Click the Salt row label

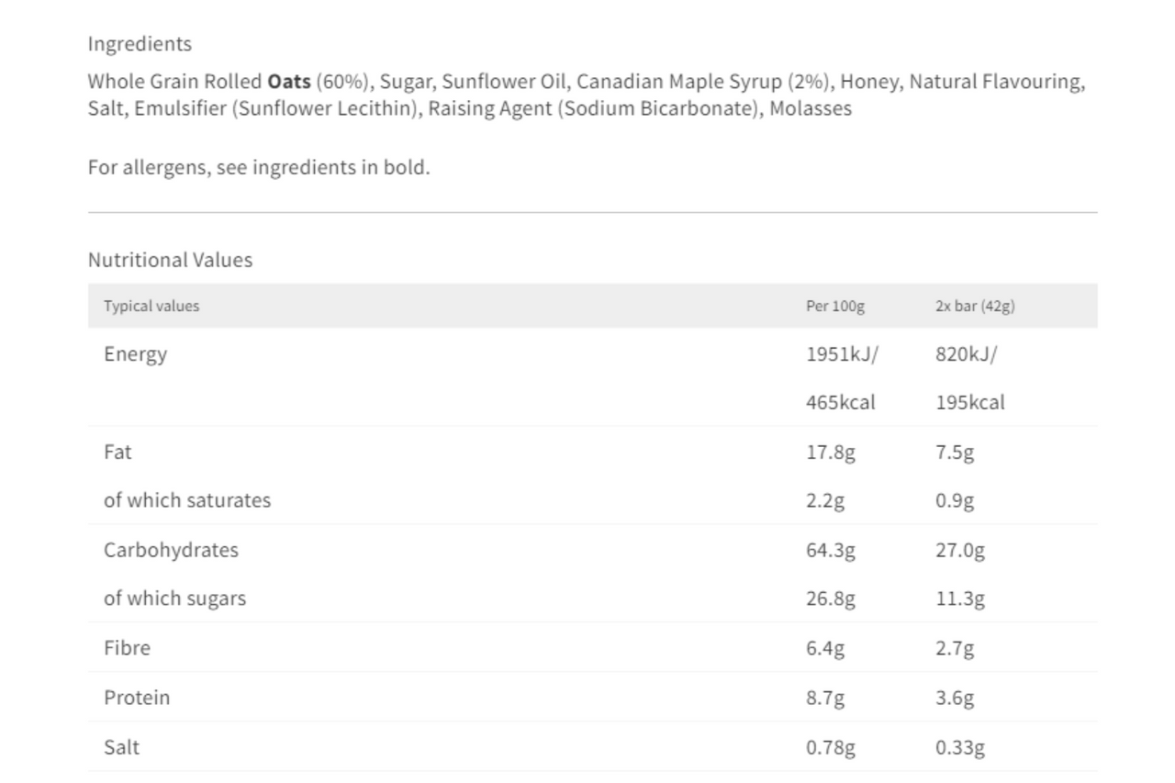[122, 746]
